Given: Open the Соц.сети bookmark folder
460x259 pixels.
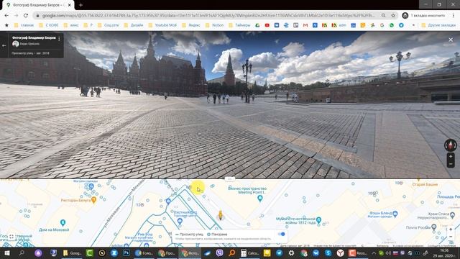Looking at the screenshot, I should 109,25.
